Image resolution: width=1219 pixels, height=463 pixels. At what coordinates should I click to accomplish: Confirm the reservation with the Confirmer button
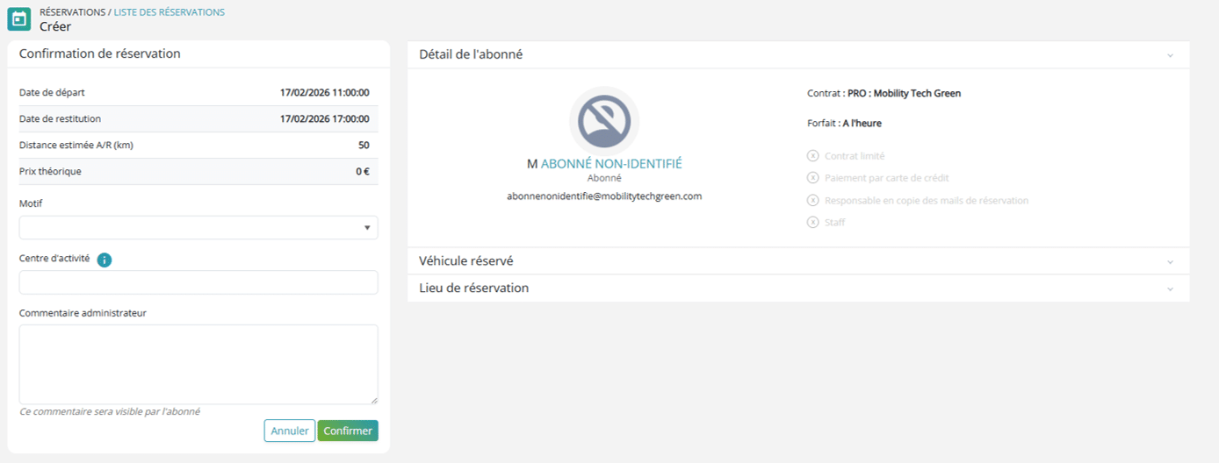pos(348,431)
